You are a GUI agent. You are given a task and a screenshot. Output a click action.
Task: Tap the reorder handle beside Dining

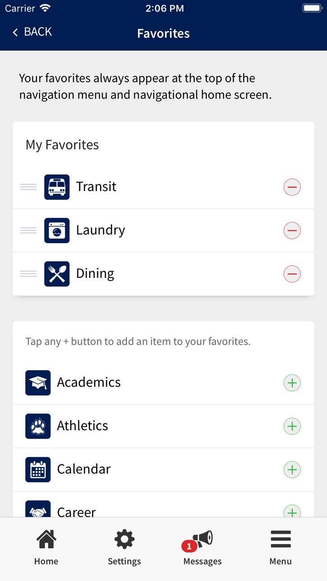[28, 274]
